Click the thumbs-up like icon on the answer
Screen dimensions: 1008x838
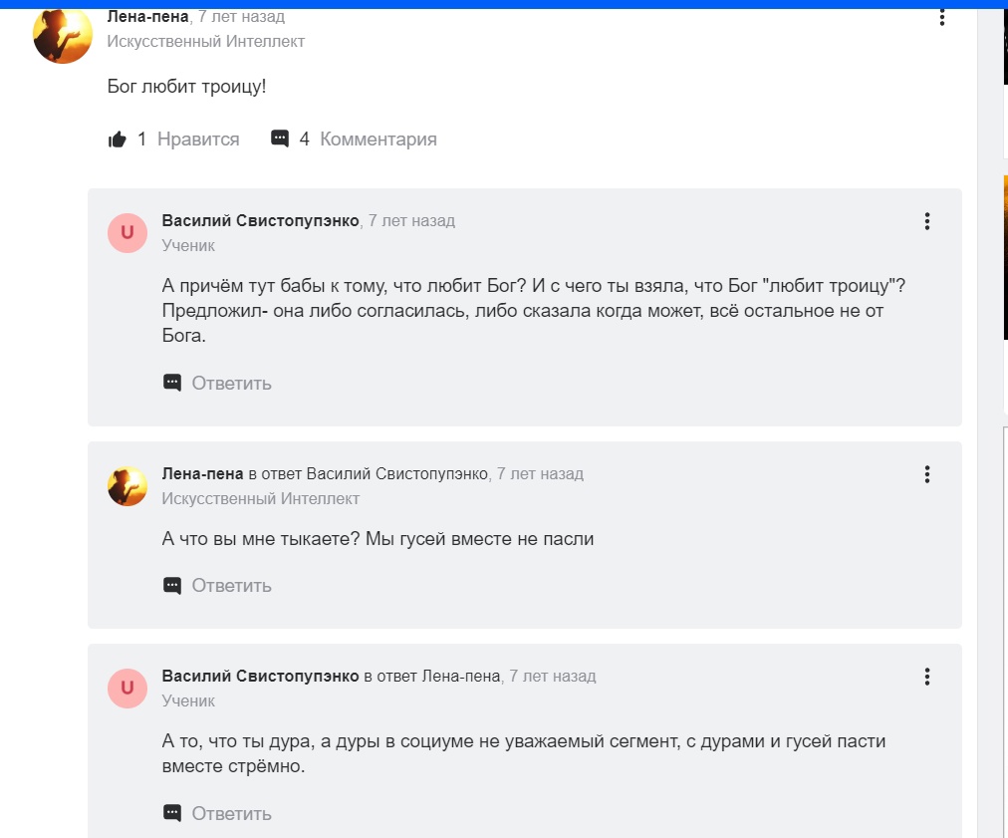[118, 140]
